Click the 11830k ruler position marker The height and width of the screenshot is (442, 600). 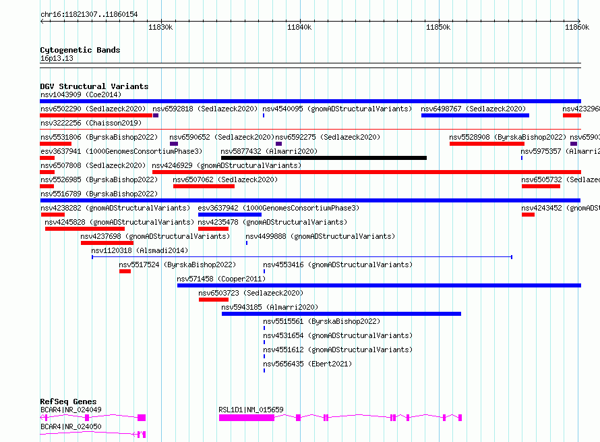[x=160, y=27]
